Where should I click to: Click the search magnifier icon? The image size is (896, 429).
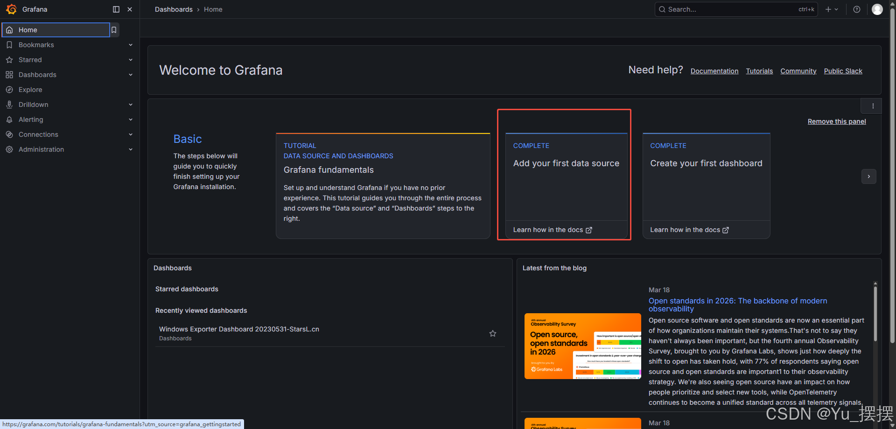662,9
